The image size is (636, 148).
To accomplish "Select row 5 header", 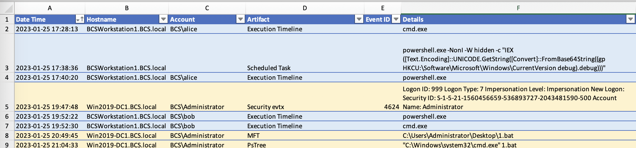I will pos(7,107).
